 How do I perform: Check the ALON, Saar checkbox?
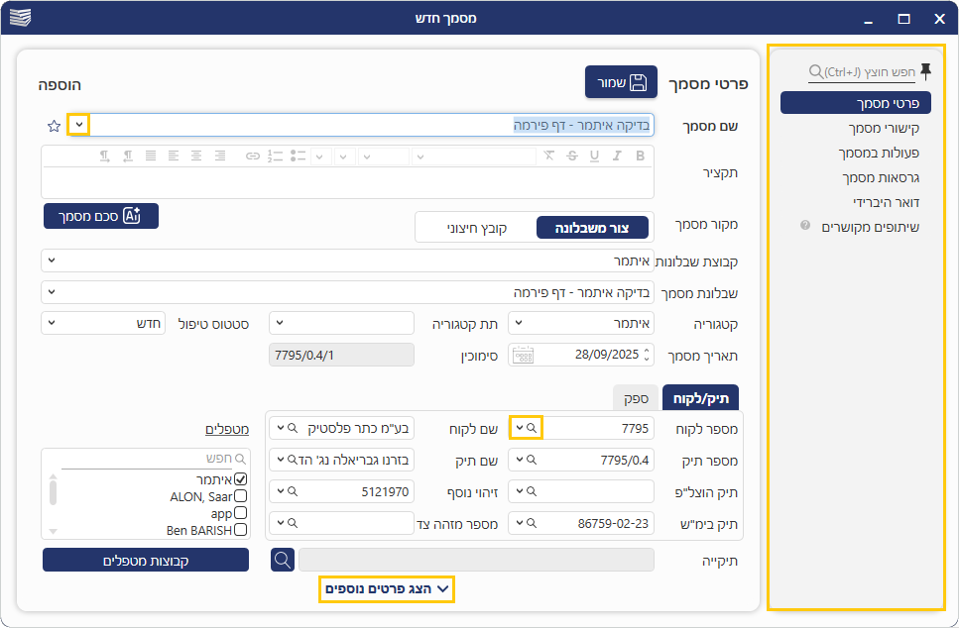(x=240, y=496)
